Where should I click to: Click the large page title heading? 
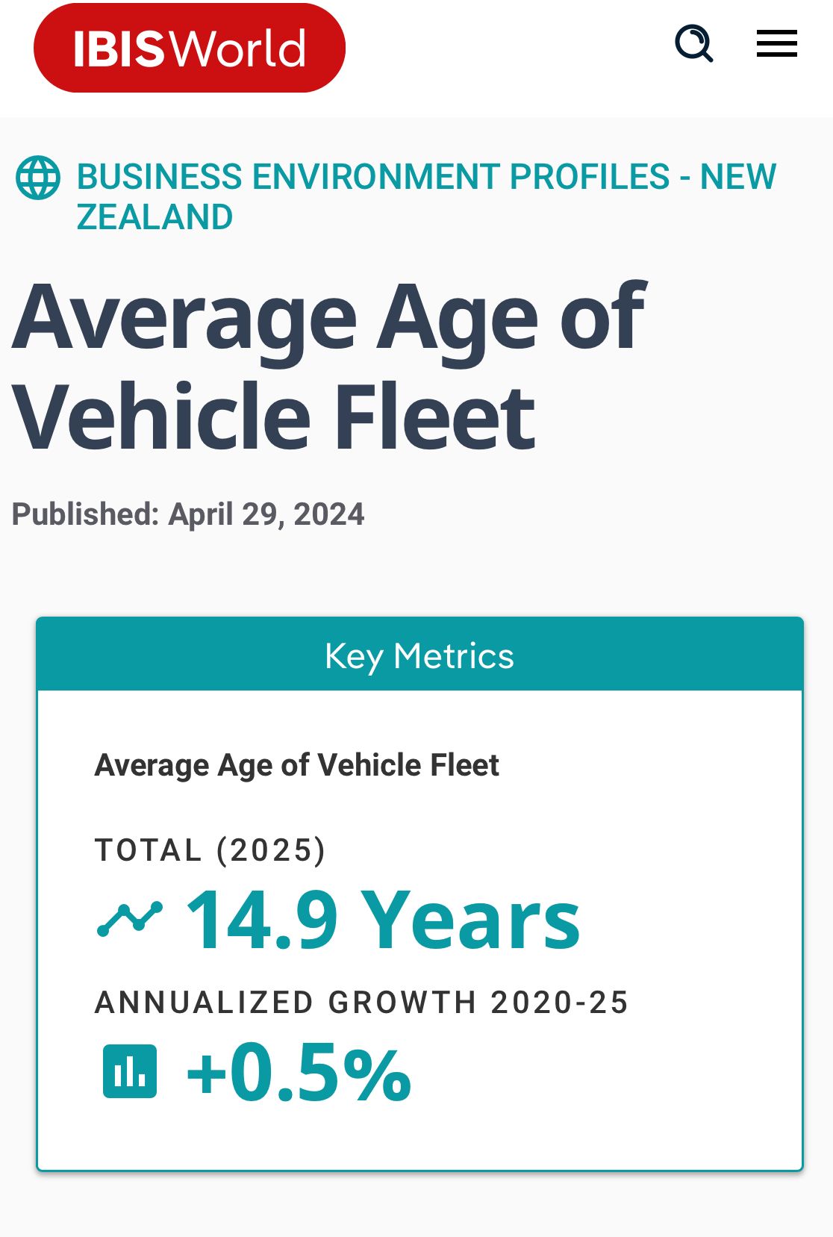(x=328, y=366)
